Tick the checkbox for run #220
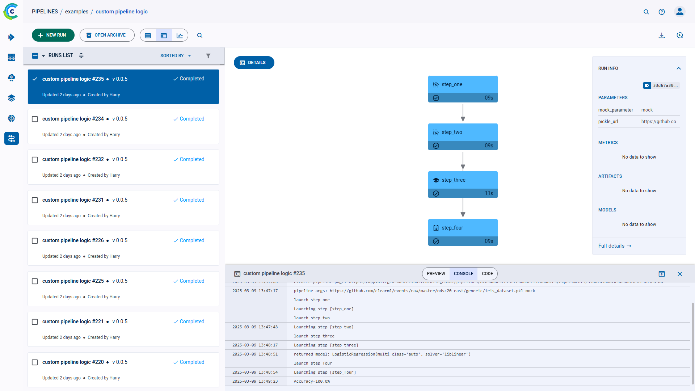 [35, 362]
